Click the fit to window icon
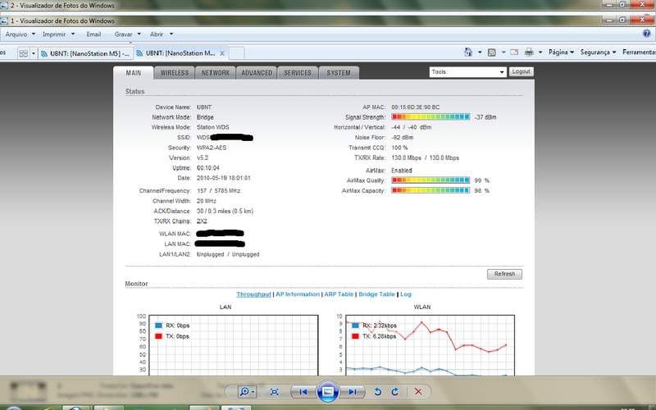 [275, 392]
